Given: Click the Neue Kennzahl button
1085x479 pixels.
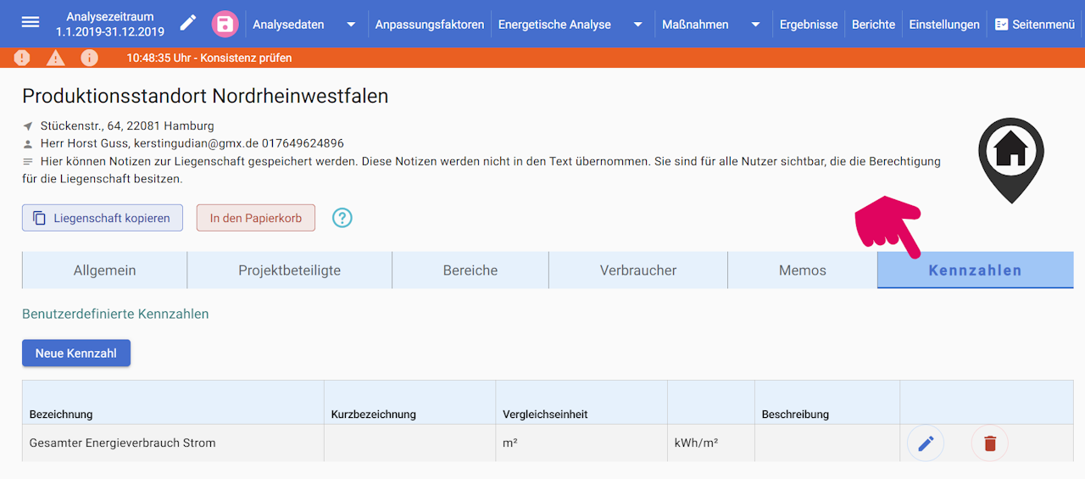Looking at the screenshot, I should [76, 353].
